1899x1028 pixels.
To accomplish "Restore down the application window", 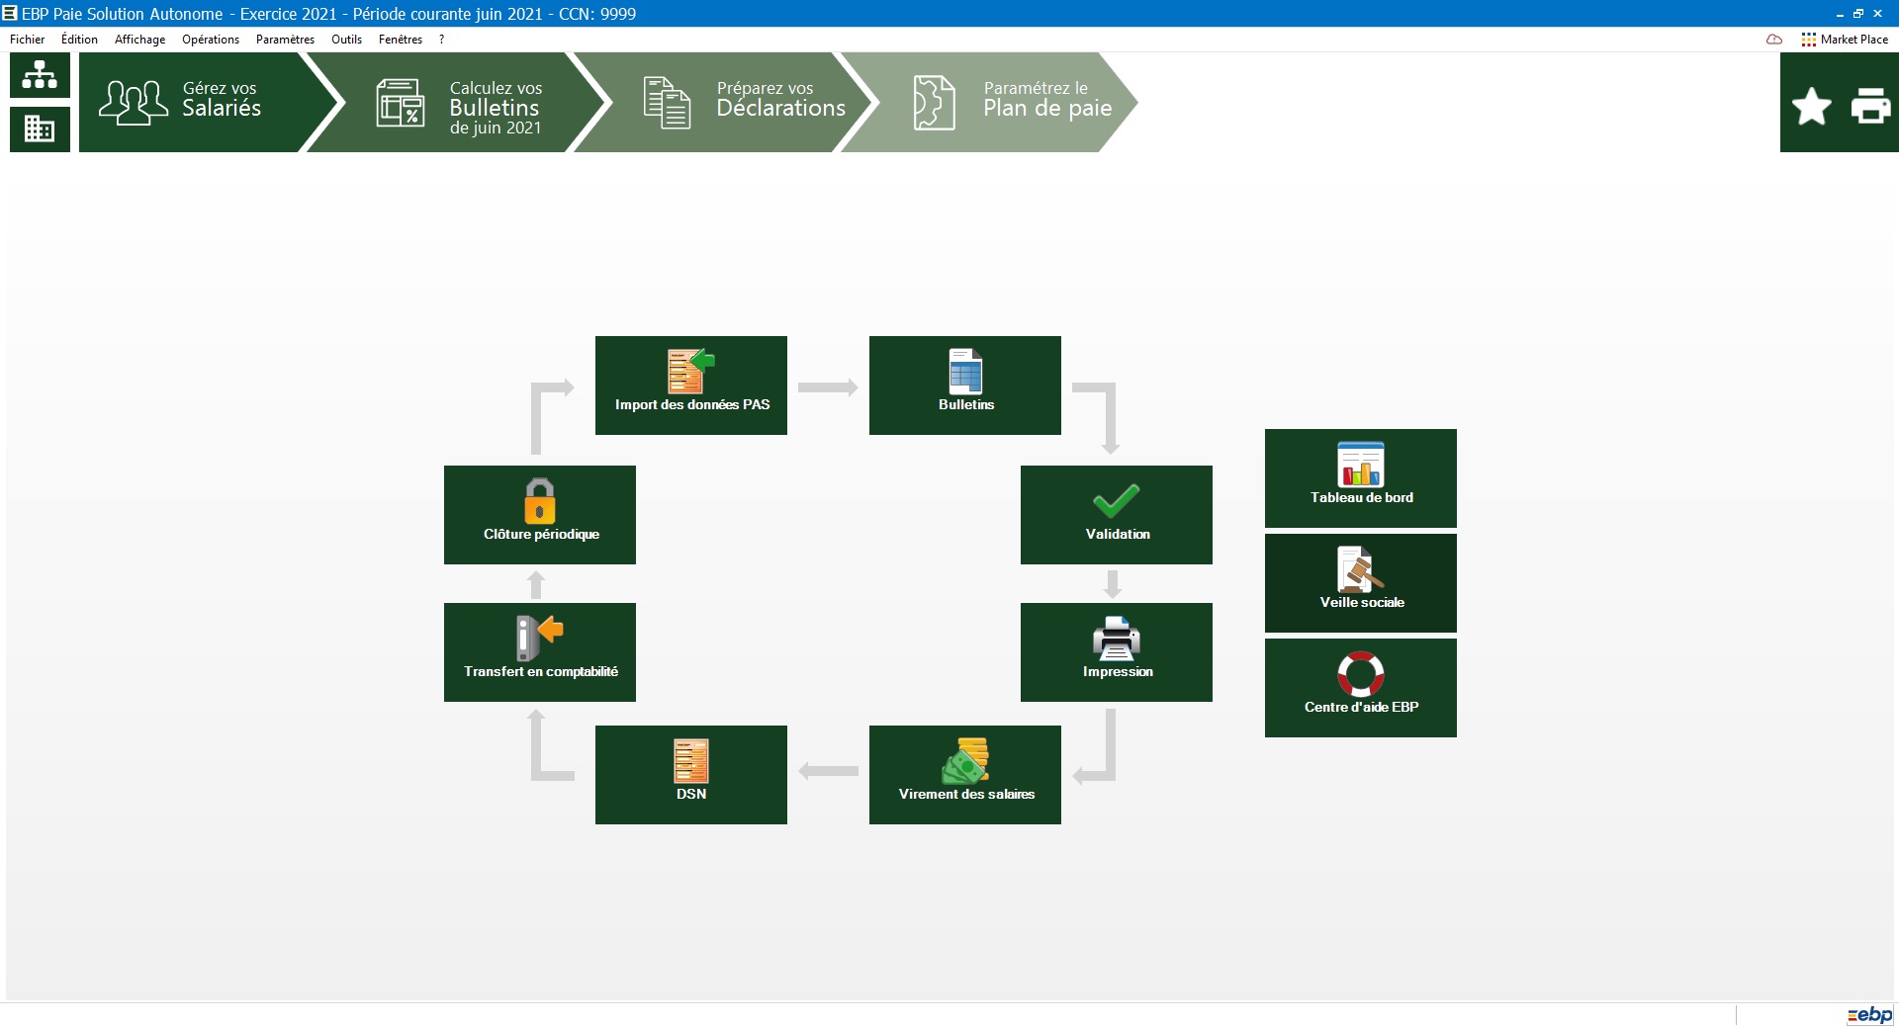I will pos(1858,14).
